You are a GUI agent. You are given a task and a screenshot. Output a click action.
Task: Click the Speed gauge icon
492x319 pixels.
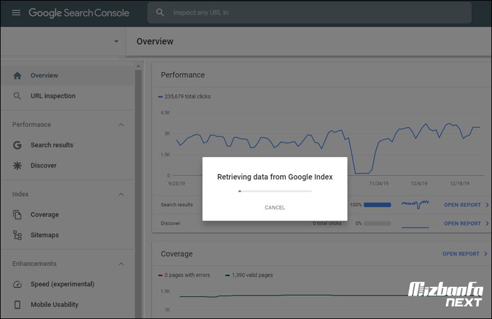[x=17, y=284]
